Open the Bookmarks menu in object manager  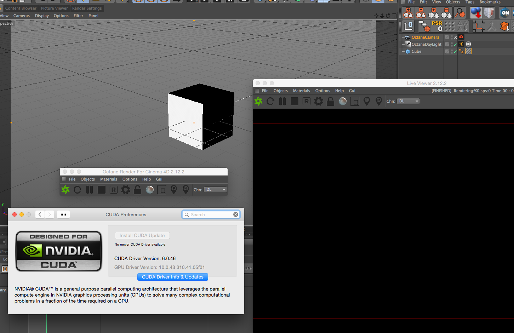click(x=490, y=2)
